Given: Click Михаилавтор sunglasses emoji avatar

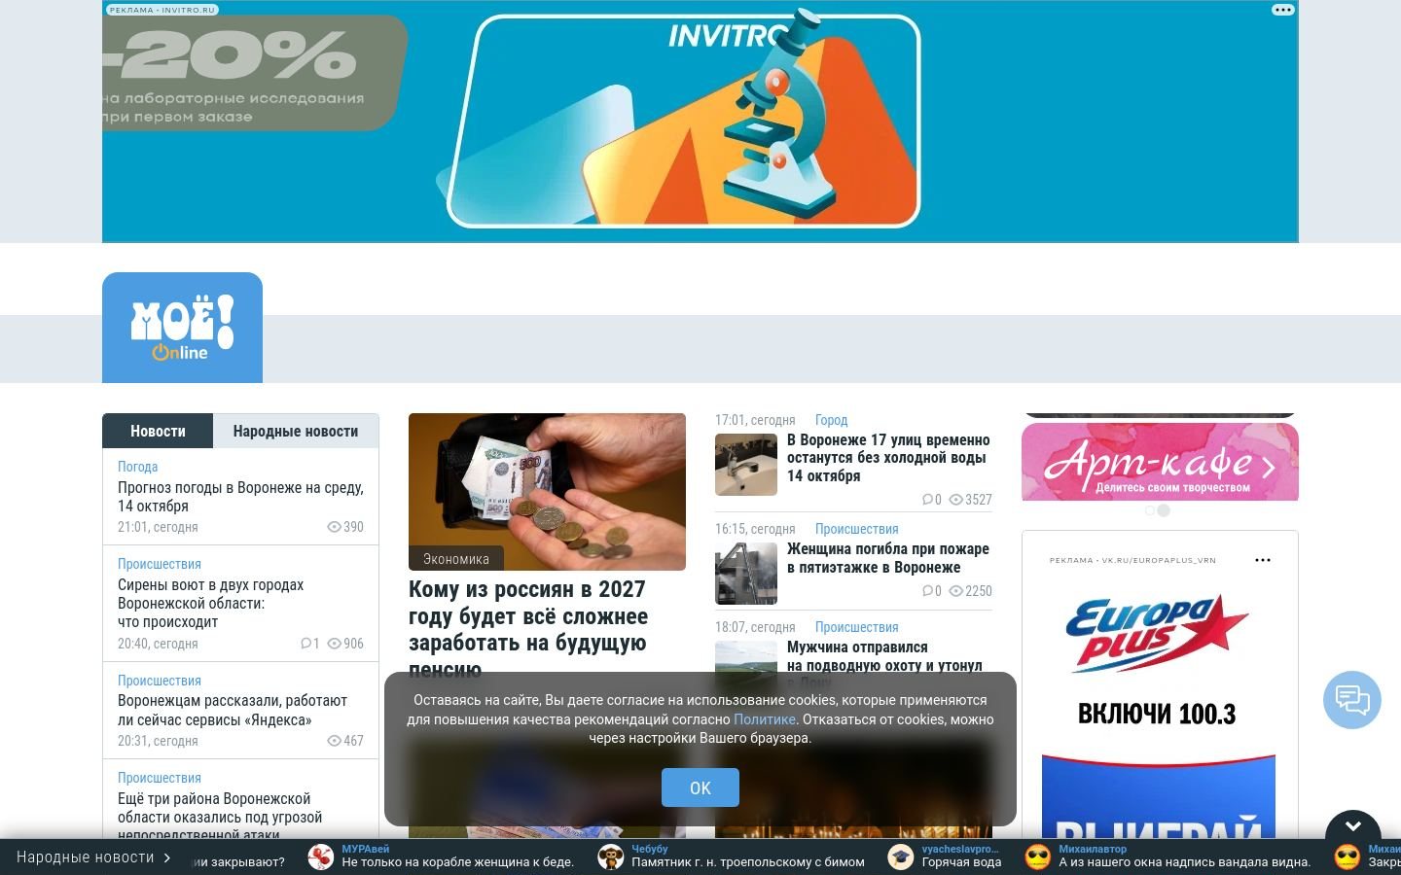Looking at the screenshot, I should [x=1038, y=857].
